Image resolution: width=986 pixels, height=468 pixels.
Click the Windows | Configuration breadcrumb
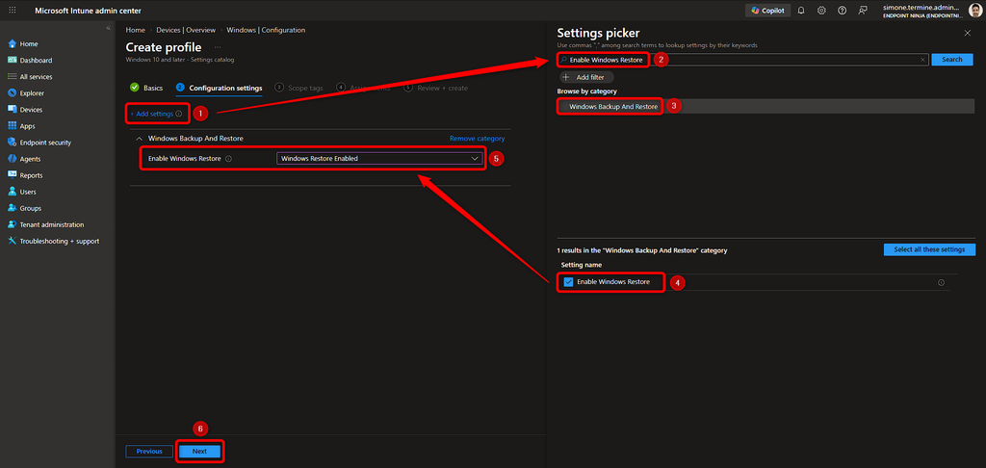[266, 30]
